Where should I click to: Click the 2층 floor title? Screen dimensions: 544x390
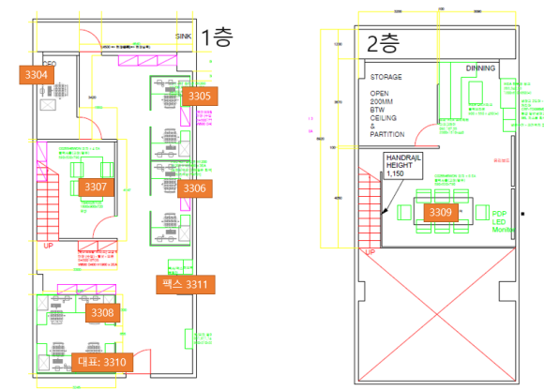(384, 44)
